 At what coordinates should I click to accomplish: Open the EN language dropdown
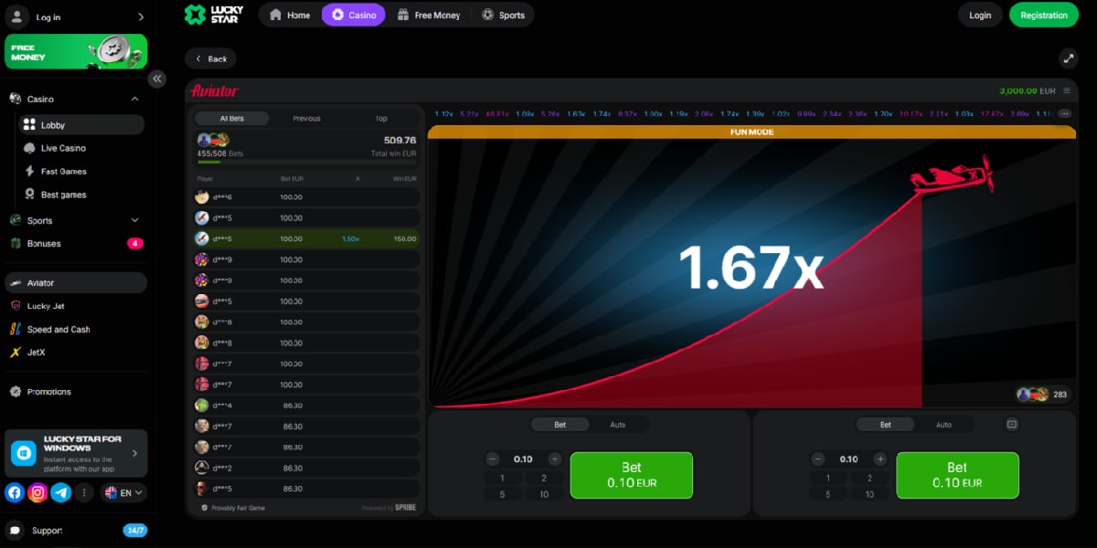coord(123,492)
